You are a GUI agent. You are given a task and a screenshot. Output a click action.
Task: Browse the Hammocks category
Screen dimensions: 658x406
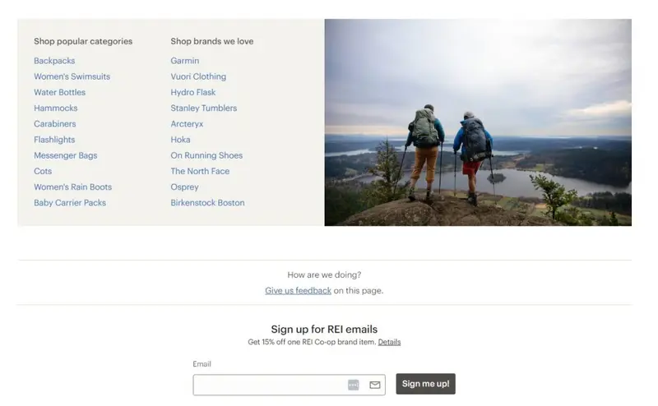[x=55, y=108]
